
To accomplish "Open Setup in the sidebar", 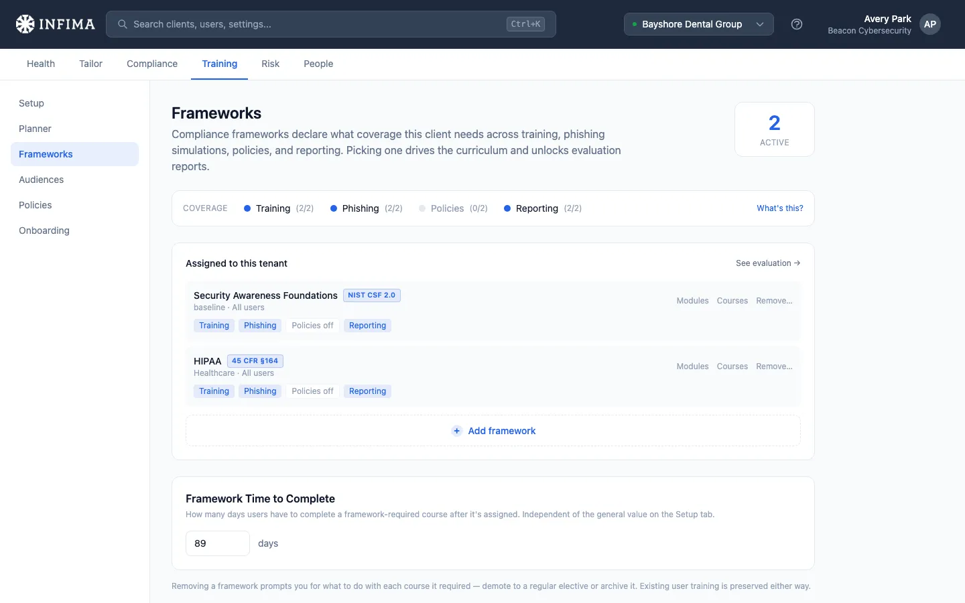I will point(74,103).
